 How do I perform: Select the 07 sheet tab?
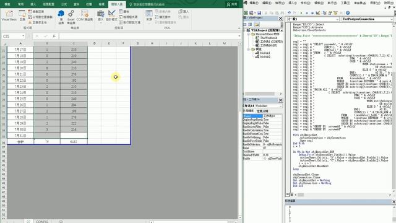pyautogui.click(x=28, y=221)
